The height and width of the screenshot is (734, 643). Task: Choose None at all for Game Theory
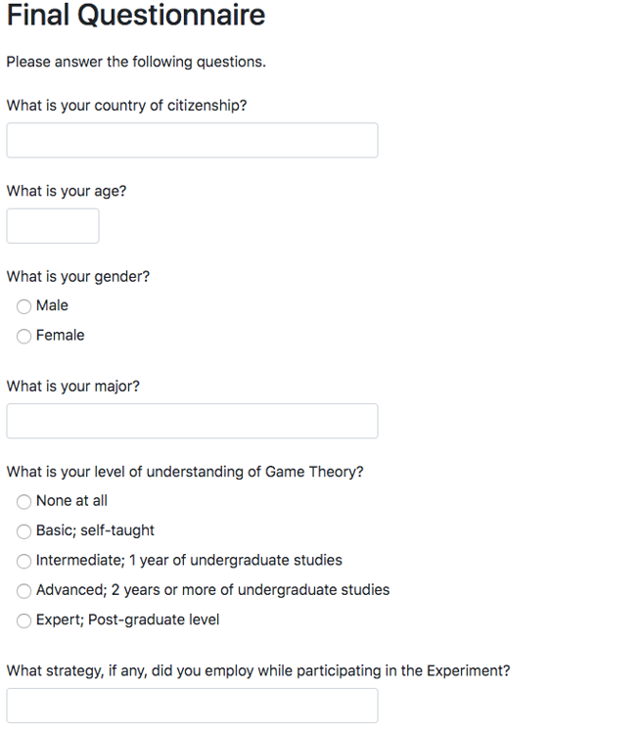tap(23, 502)
